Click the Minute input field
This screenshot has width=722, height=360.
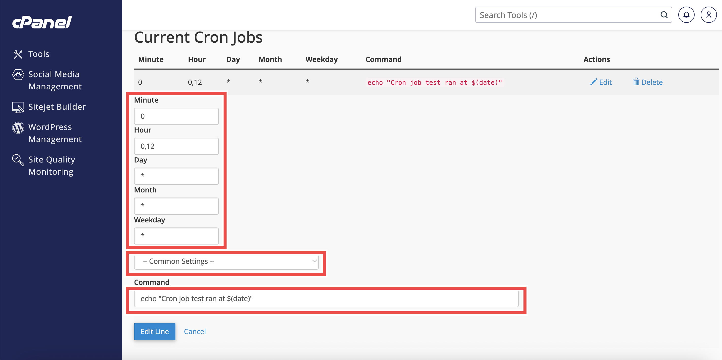176,116
